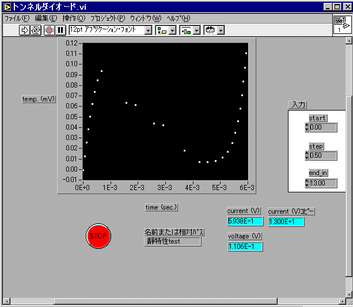The width and height of the screenshot is (353, 307).
Task: Click the Distribute Objects icon
Action: [187, 30]
